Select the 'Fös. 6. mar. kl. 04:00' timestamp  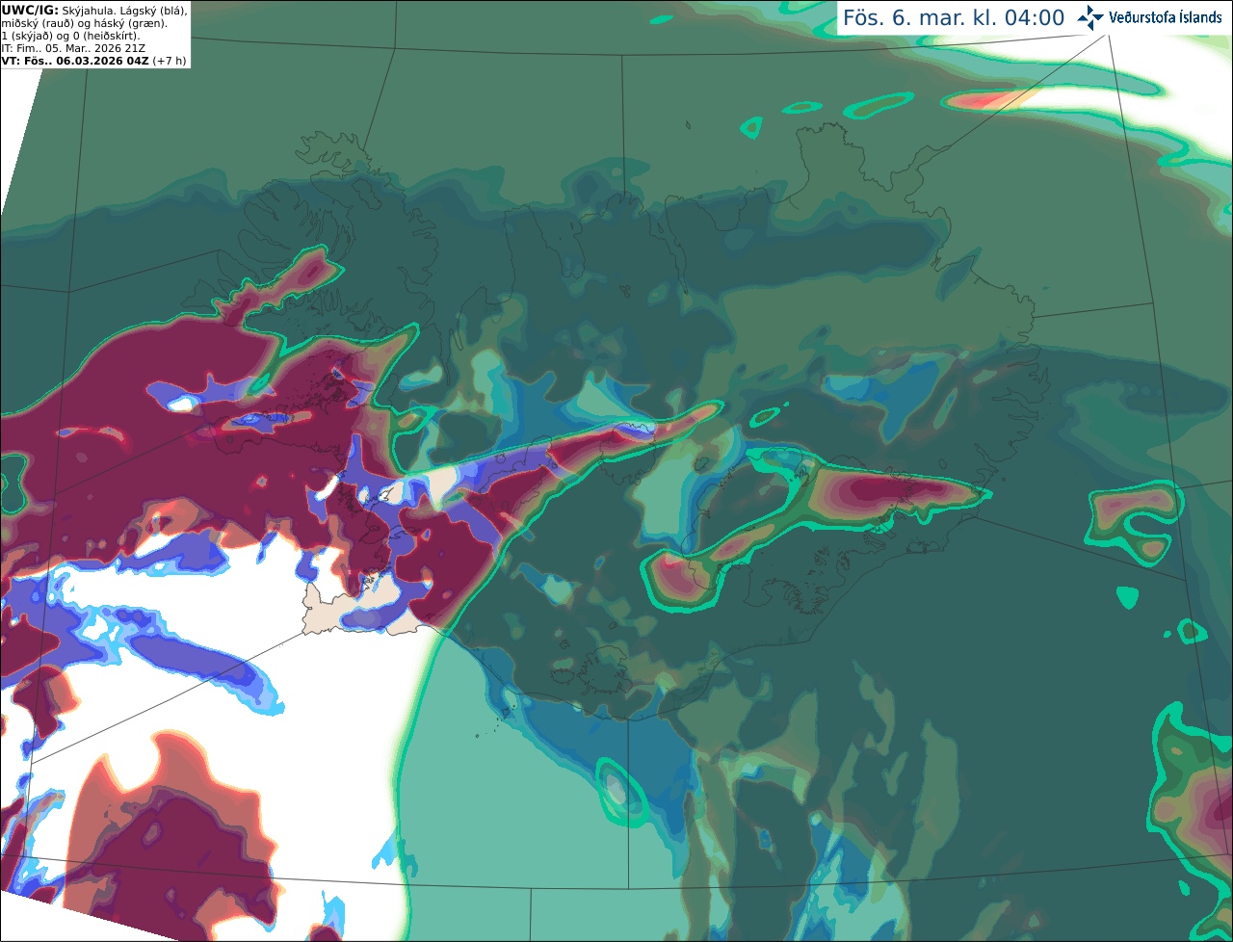(x=954, y=17)
